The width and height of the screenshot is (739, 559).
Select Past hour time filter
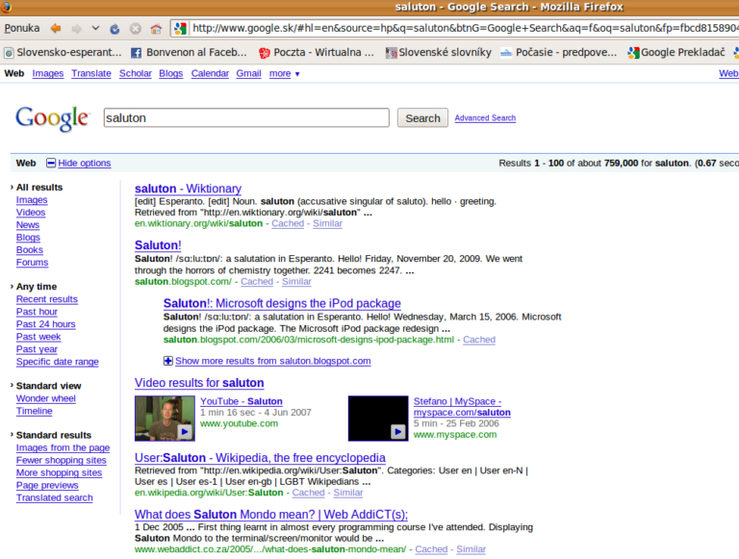pyautogui.click(x=37, y=312)
